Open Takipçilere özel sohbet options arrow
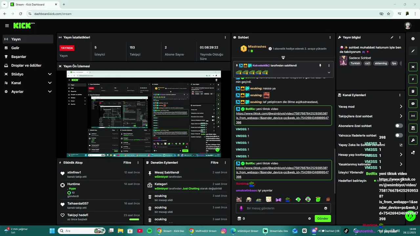 click(x=401, y=116)
